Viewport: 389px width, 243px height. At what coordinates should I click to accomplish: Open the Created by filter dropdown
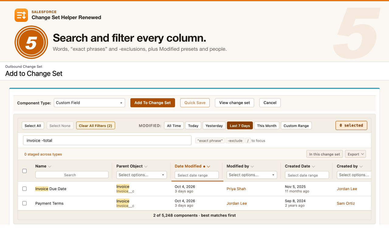point(354,175)
